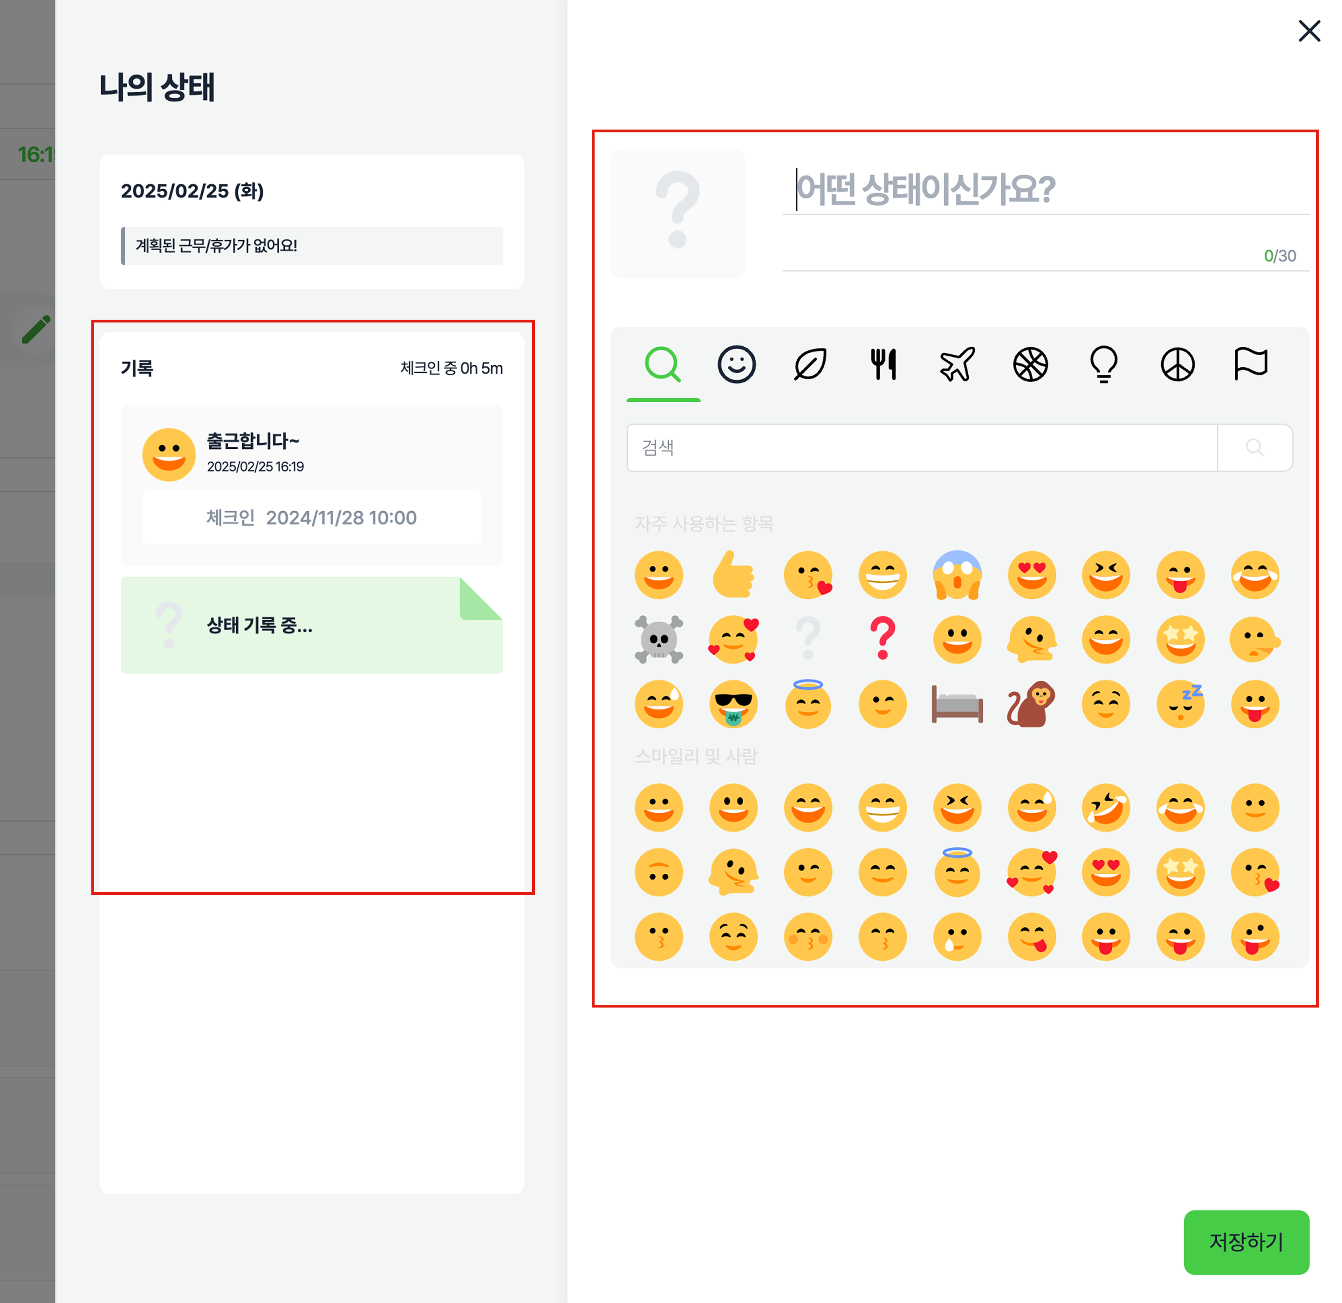Image resolution: width=1342 pixels, height=1303 pixels.
Task: Open the flag emoji category
Action: [x=1251, y=363]
